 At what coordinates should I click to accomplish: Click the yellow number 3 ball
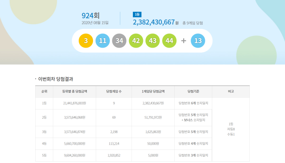tap(86, 41)
